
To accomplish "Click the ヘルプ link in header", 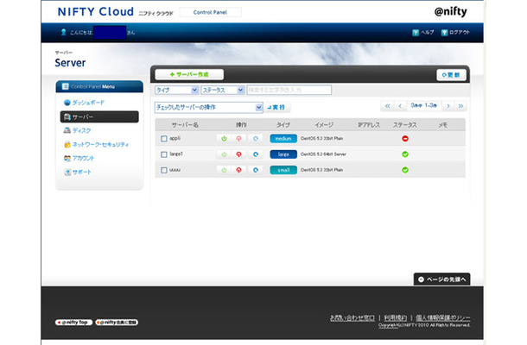I will click(423, 32).
